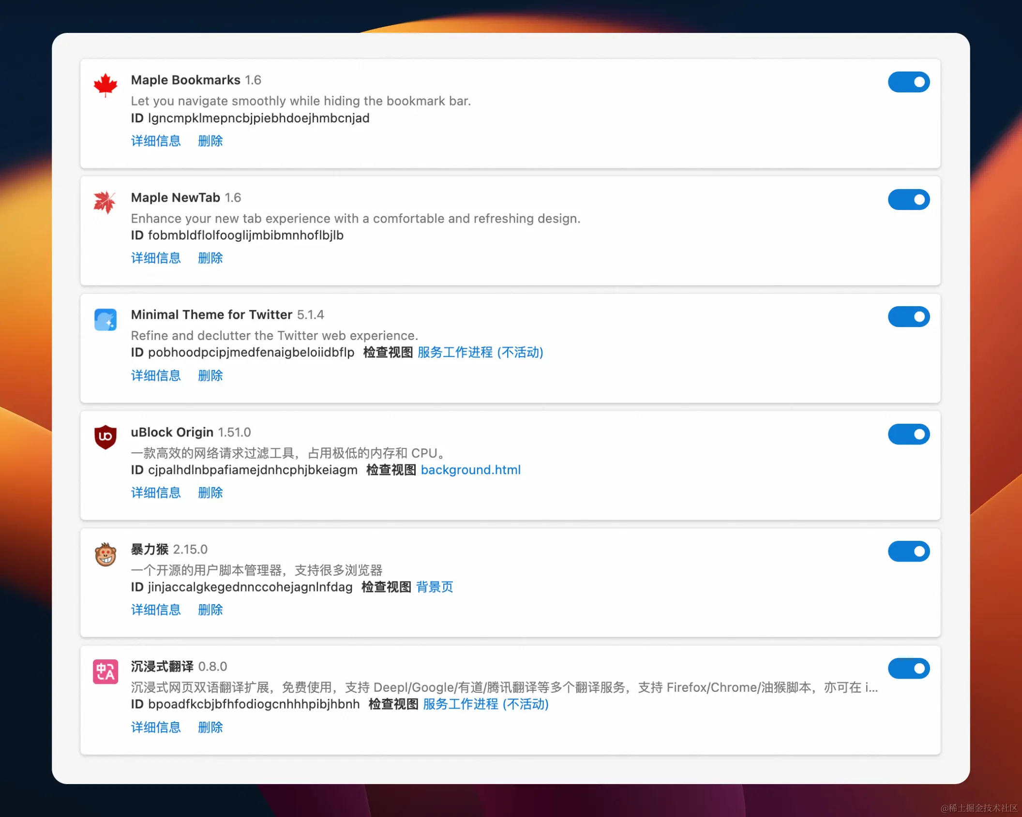Click Minimal Theme version 5.1.4
This screenshot has width=1022, height=817.
[x=311, y=314]
